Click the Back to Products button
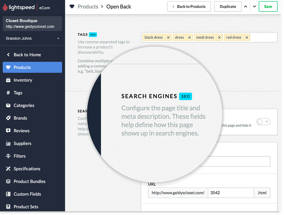Screen dimensions: 284x215 pyautogui.click(x=189, y=7)
